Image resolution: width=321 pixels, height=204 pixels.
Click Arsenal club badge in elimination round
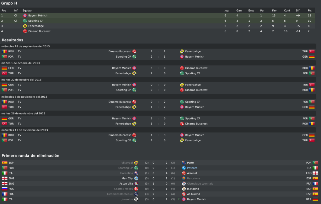[184, 173]
